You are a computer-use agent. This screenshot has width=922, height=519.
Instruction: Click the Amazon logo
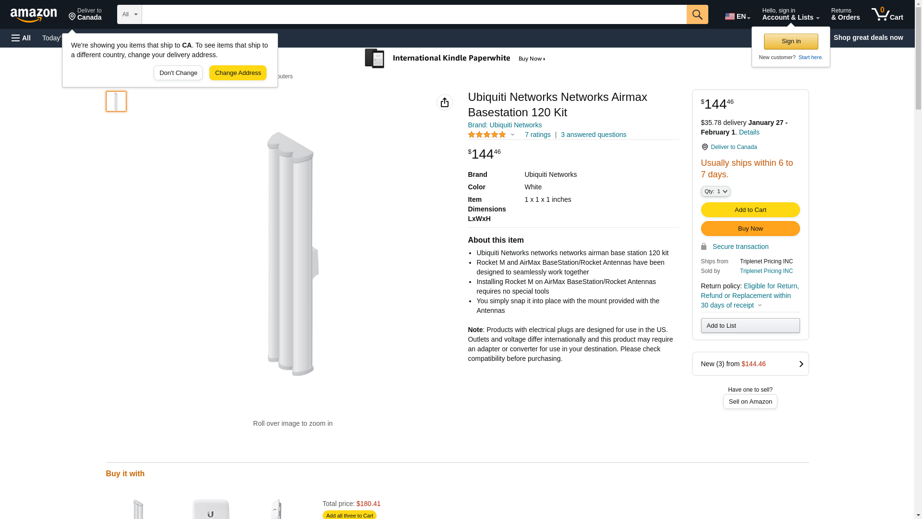tap(34, 15)
